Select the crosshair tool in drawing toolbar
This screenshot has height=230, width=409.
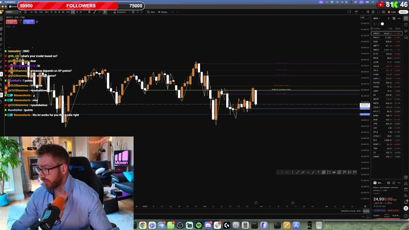point(282,172)
